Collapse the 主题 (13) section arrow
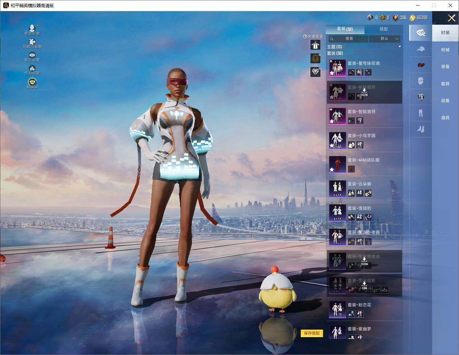 tap(400, 47)
